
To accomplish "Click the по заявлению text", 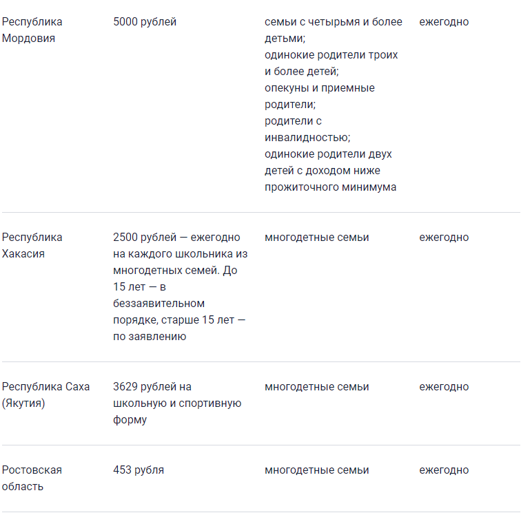I will point(150,337).
